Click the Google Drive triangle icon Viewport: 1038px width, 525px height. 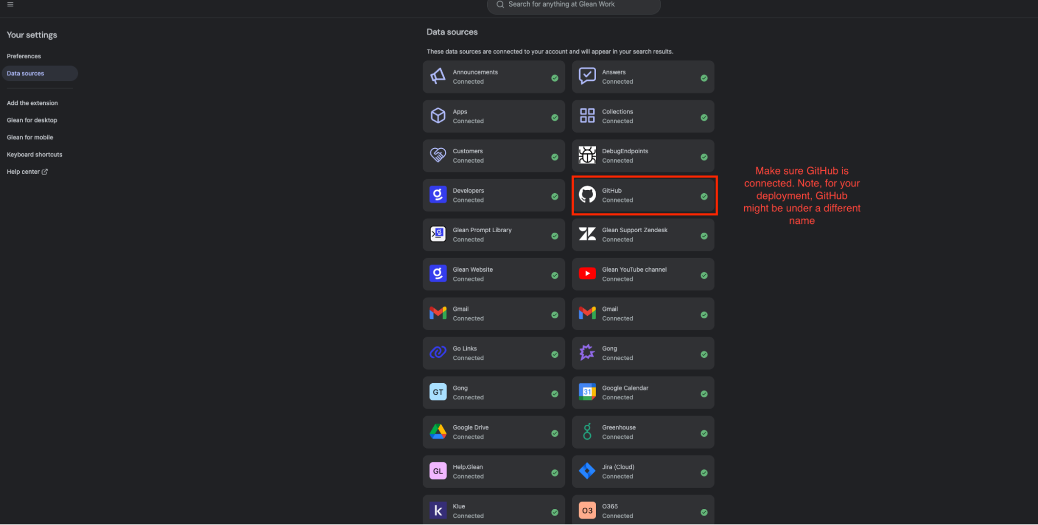tap(438, 432)
